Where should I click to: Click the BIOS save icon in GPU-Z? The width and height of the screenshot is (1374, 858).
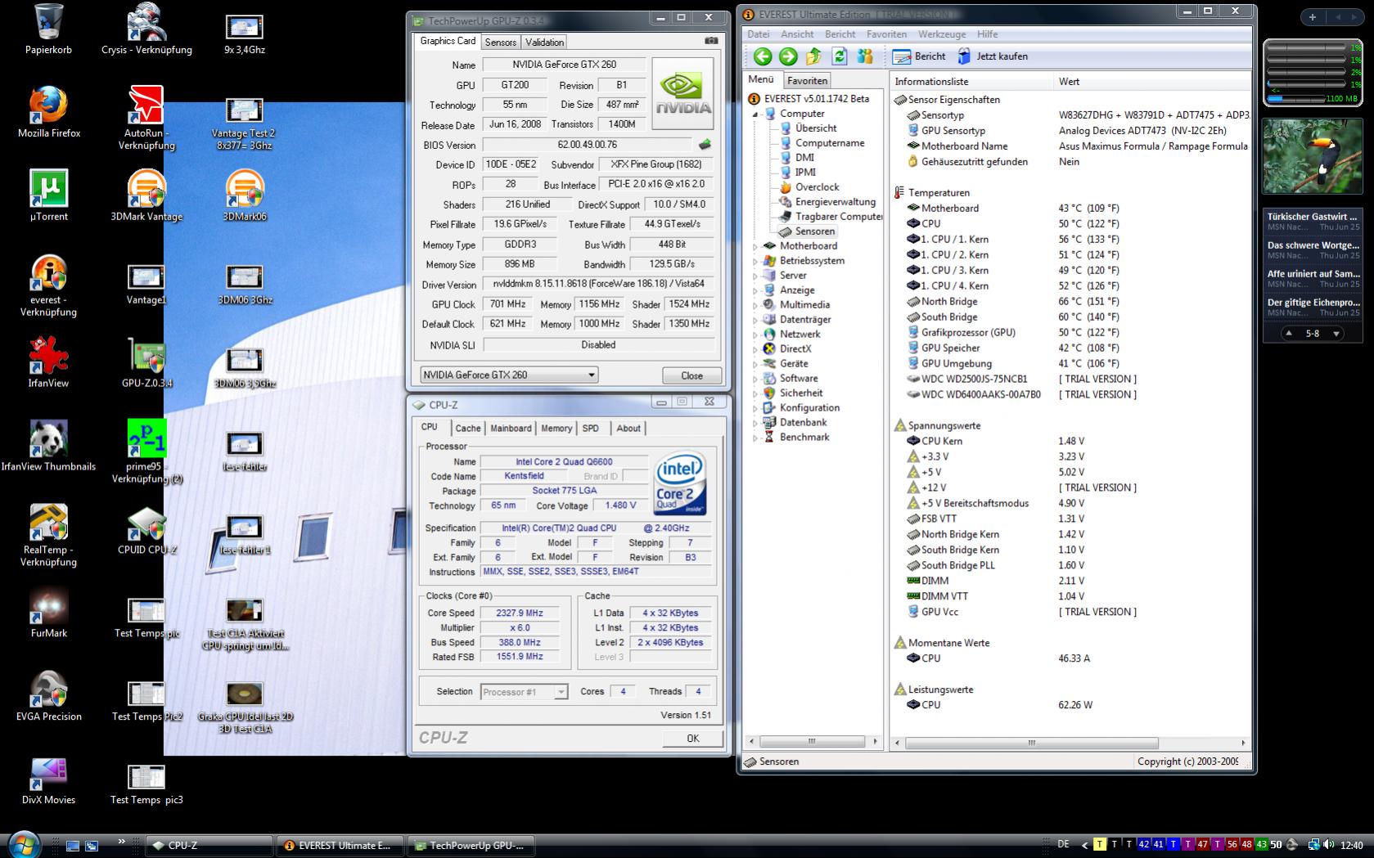[705, 145]
